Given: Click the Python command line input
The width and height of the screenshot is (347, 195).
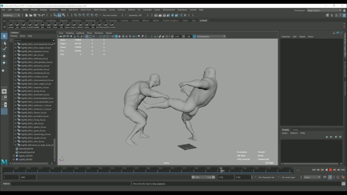Looking at the screenshot, I should click(x=71, y=184).
